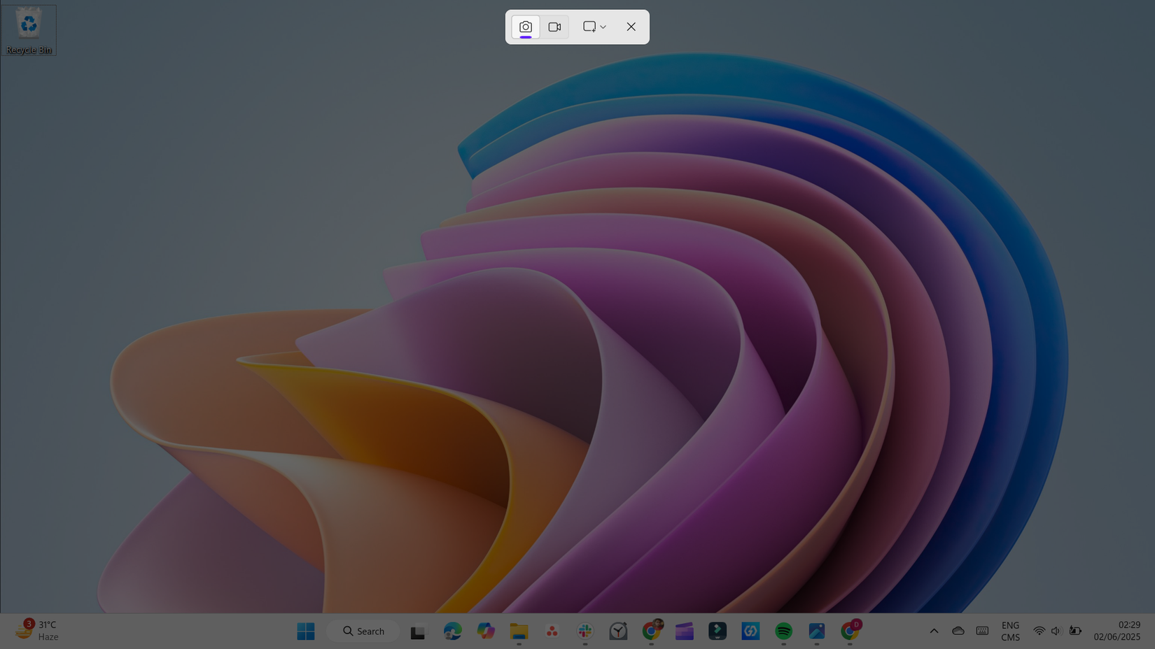Launch Spotify from the taskbar

coord(782,631)
